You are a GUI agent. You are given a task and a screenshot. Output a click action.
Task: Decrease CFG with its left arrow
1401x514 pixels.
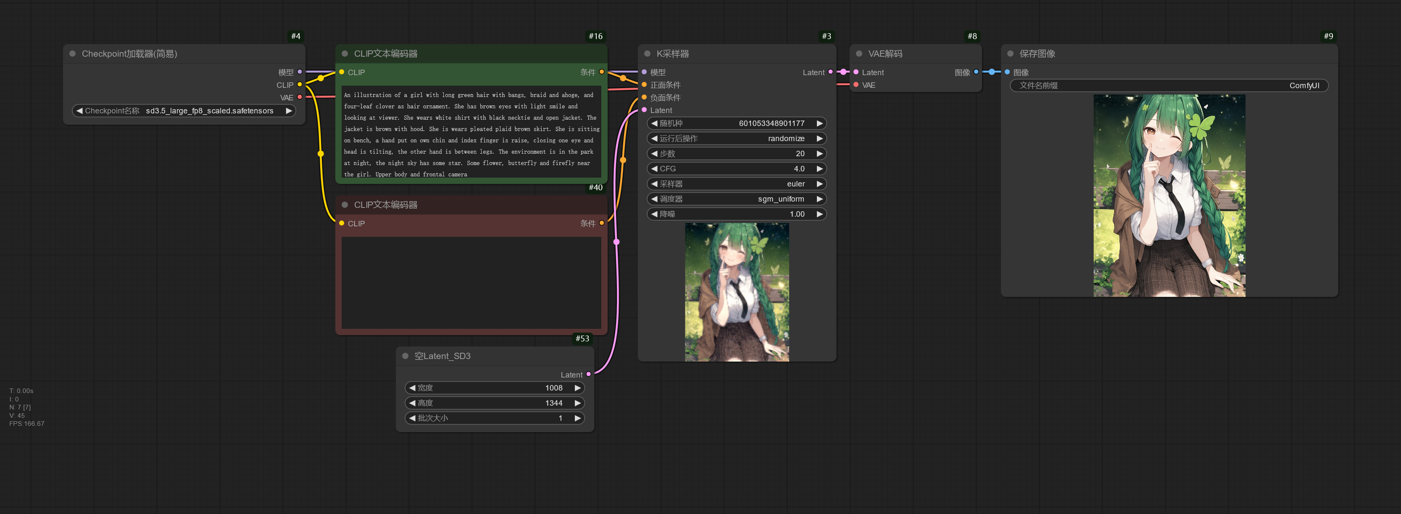pos(654,168)
